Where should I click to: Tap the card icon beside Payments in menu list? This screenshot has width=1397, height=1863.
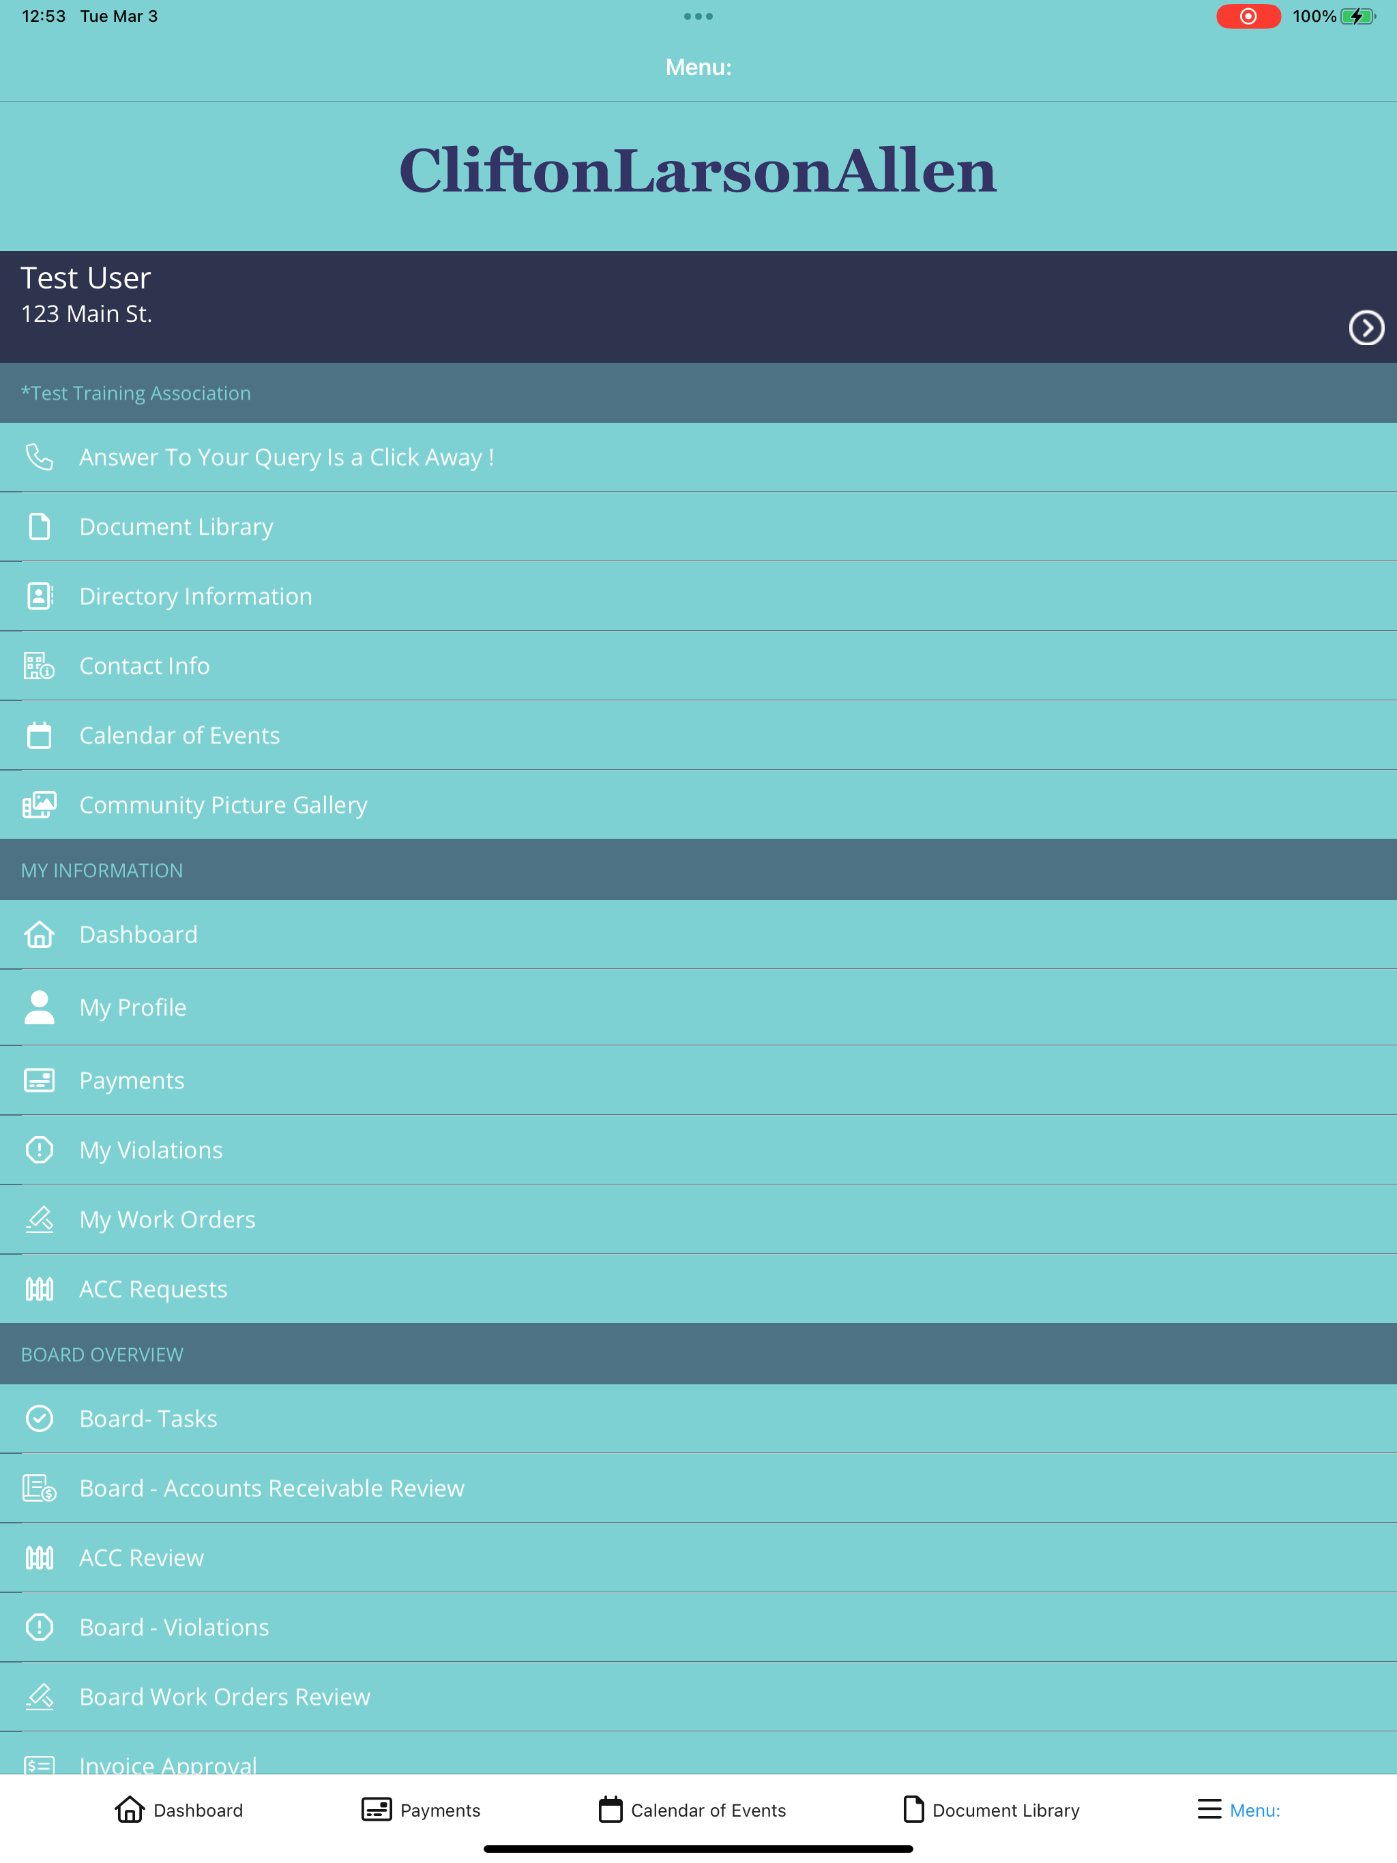click(x=39, y=1079)
